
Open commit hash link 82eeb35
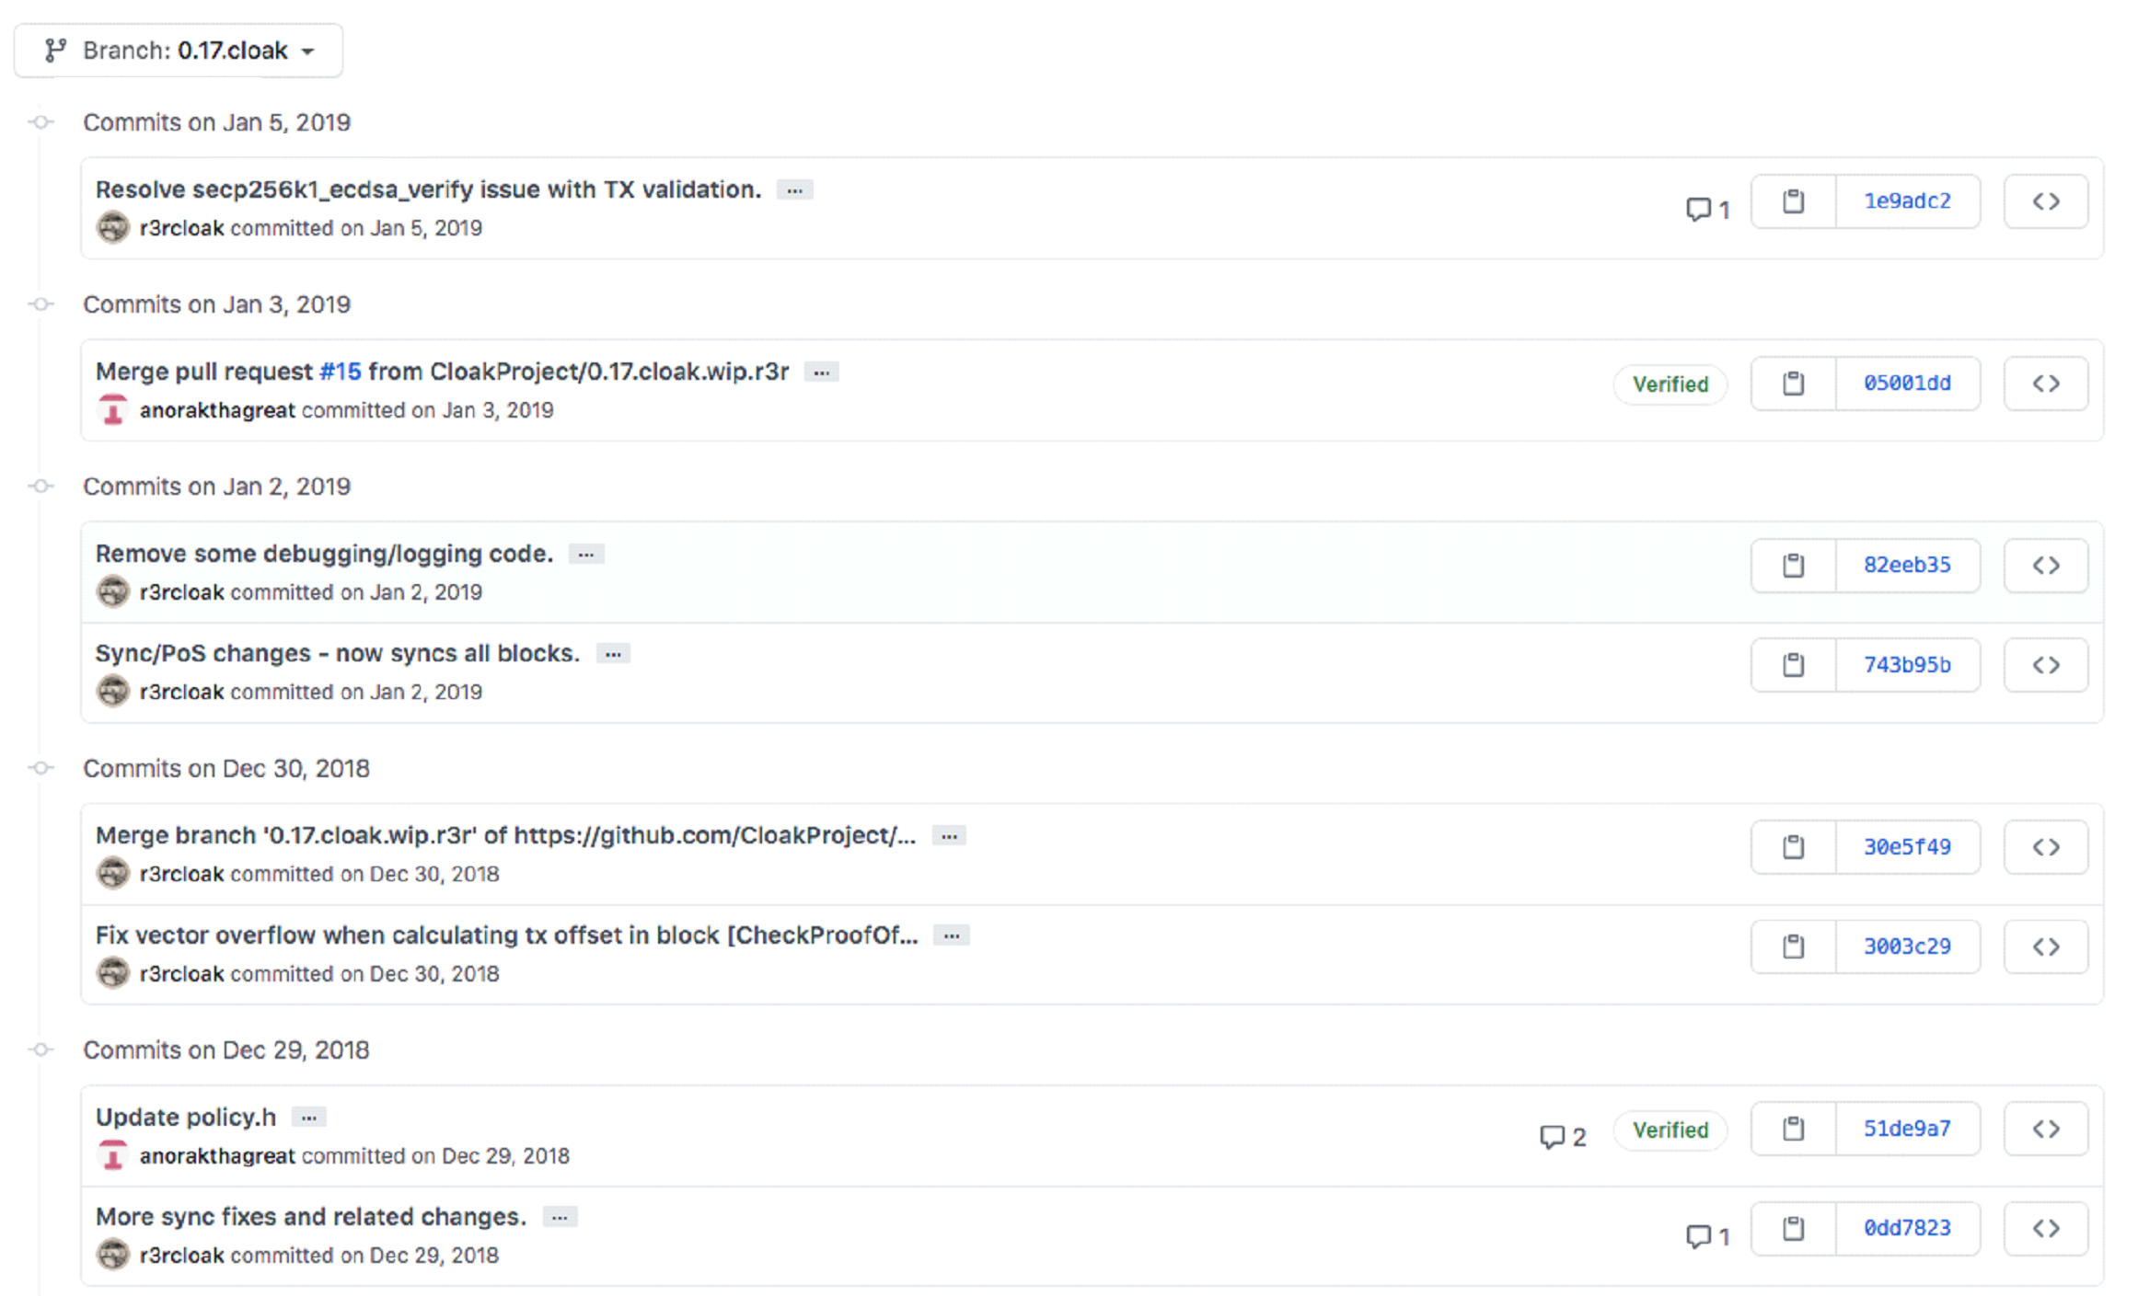coord(1907,566)
